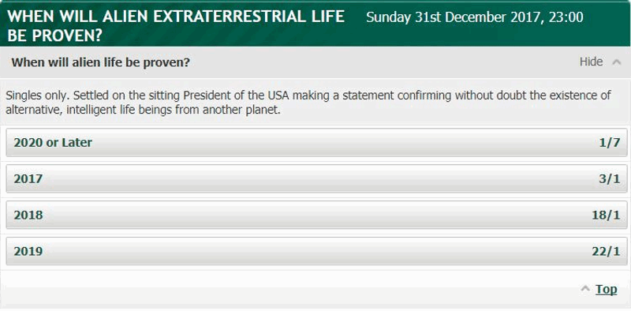Add 2019 outcome to betslip

tap(317, 251)
